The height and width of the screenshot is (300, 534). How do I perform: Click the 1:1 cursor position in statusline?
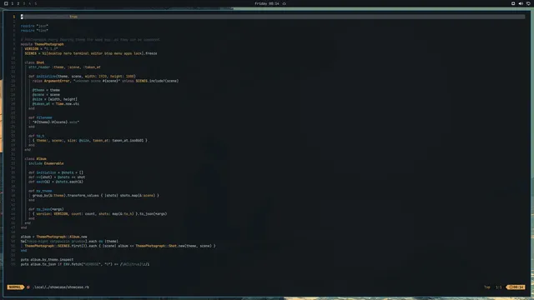[x=499, y=287]
